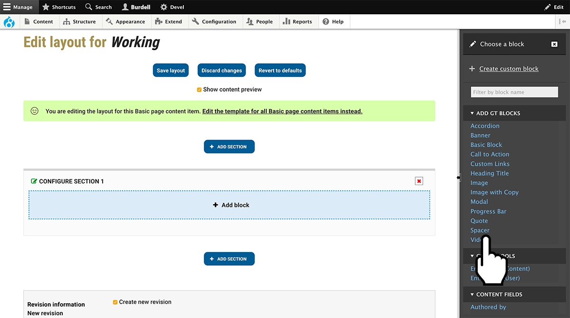Click the toolbar orientation toggle icon
This screenshot has height=318, width=570.
pos(562,22)
